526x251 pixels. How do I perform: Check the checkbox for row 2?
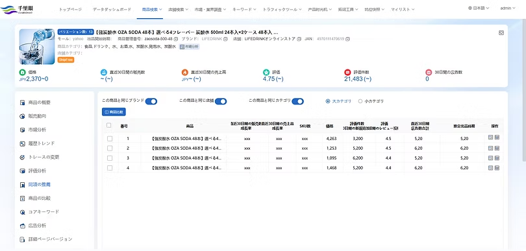click(x=110, y=148)
